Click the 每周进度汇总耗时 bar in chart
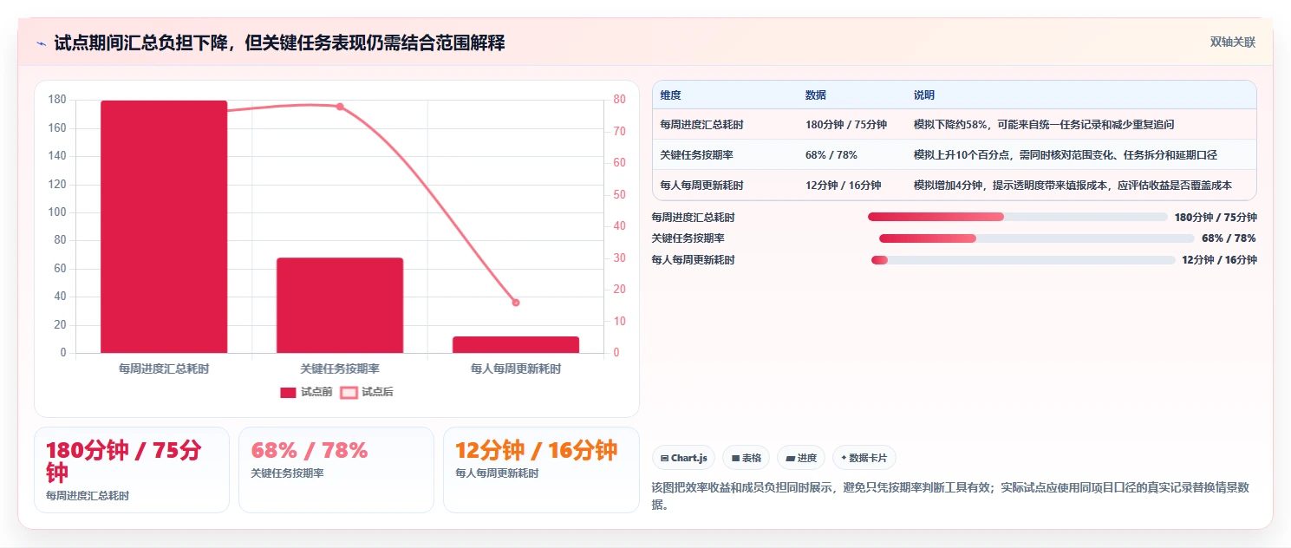Screen dimensions: 1291x548 tap(164, 226)
